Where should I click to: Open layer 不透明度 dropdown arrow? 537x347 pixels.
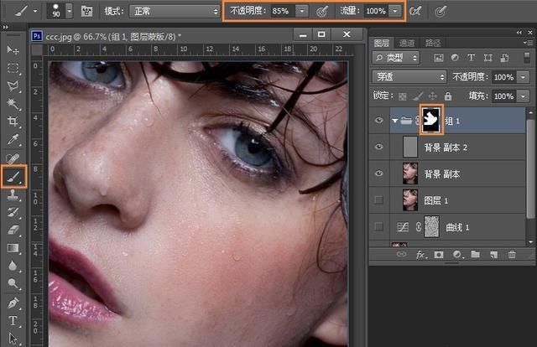pos(524,77)
